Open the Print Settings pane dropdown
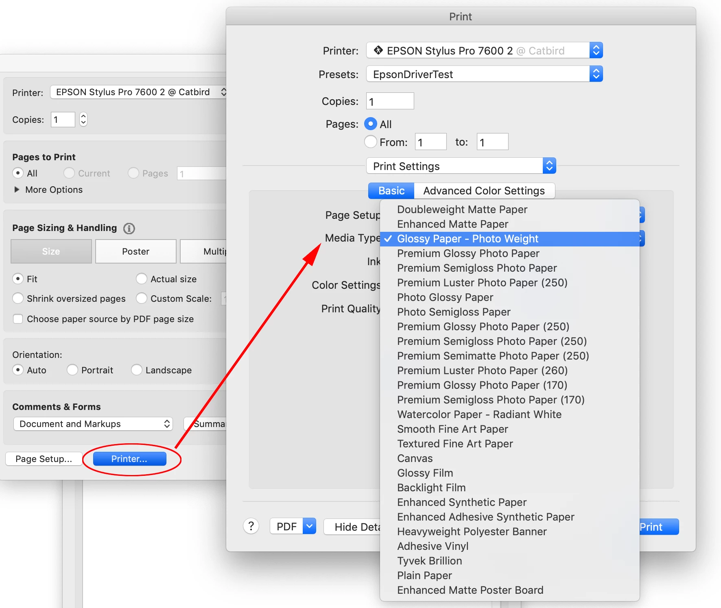The width and height of the screenshot is (721, 608). click(461, 166)
